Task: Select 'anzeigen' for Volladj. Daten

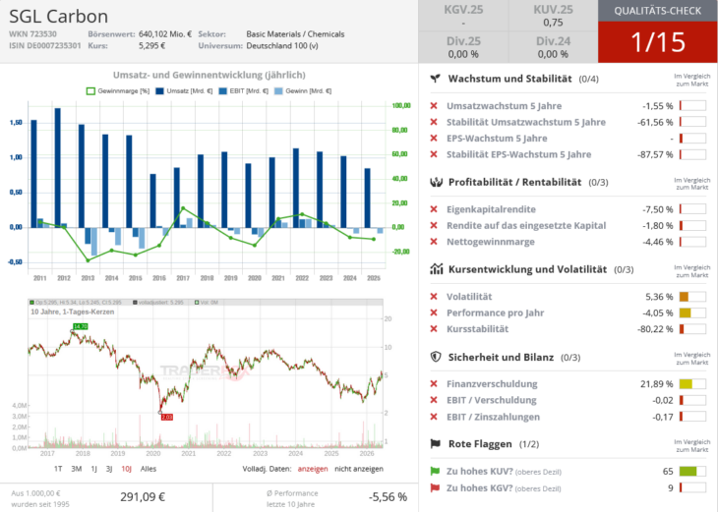Action: click(313, 469)
